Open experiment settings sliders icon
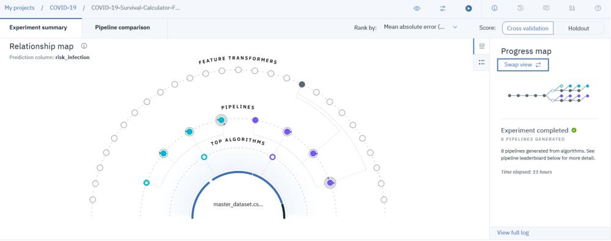The image size is (611, 241). tap(442, 8)
